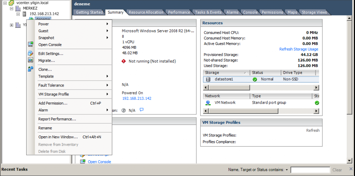Switch to the Performance tab
Screen dimensions: 355x176
179,12
